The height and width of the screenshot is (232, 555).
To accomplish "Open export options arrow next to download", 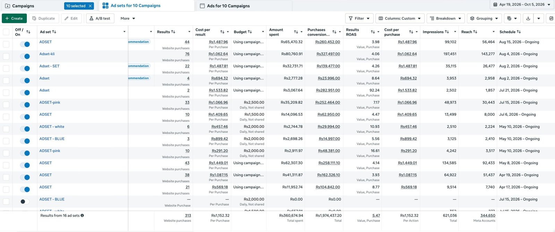I will [x=538, y=18].
